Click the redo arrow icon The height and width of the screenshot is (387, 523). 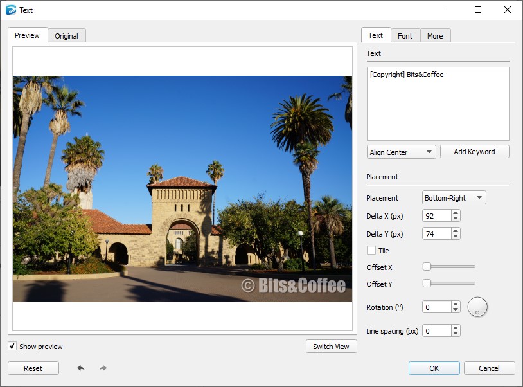[x=103, y=368]
